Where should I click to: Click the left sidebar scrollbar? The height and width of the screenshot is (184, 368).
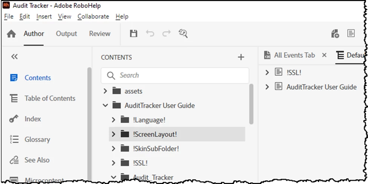89,124
